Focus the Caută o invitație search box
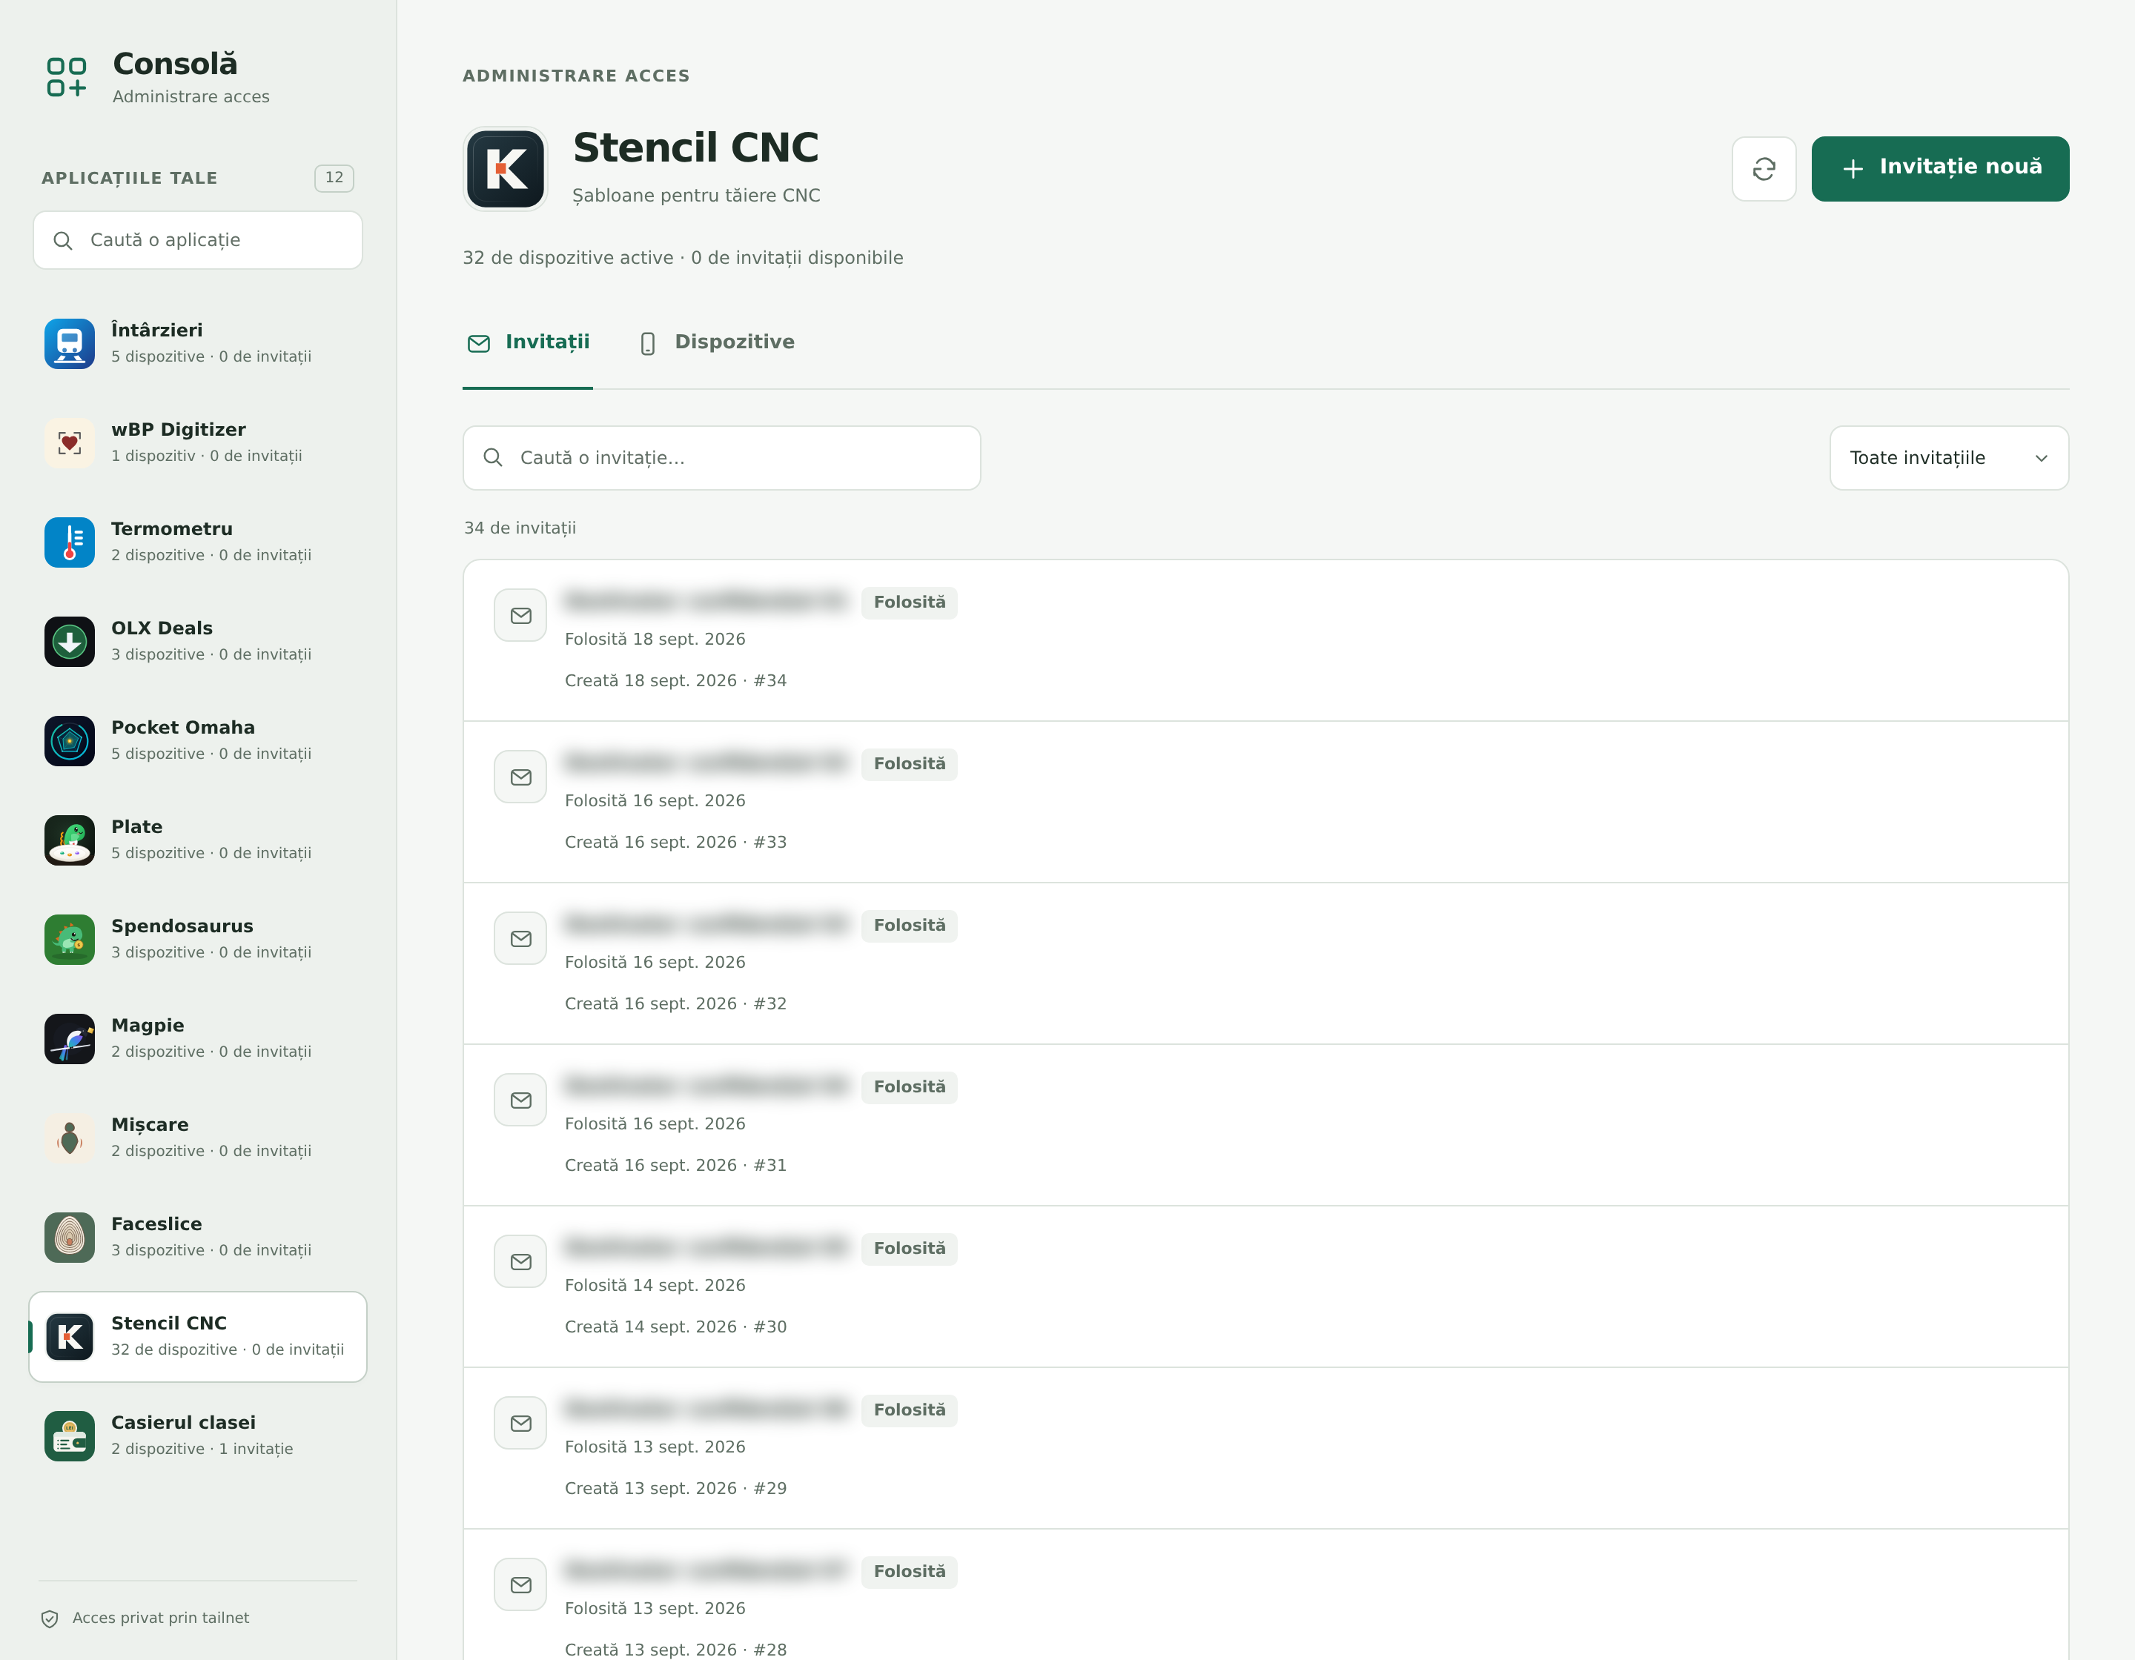Screen dimensions: 2135x1660 (721, 458)
